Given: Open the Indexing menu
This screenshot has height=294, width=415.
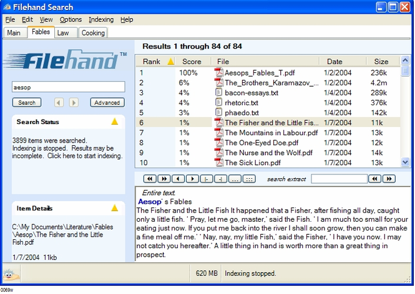Looking at the screenshot, I should click(x=101, y=20).
